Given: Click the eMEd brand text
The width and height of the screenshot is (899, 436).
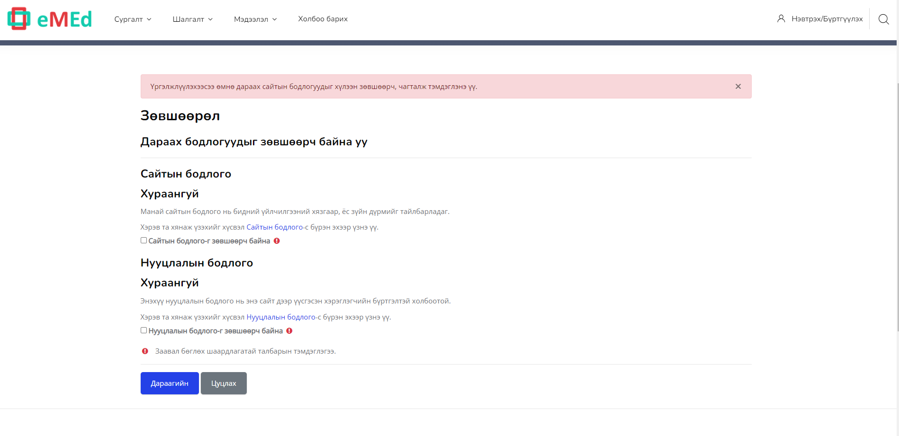Looking at the screenshot, I should [x=64, y=19].
